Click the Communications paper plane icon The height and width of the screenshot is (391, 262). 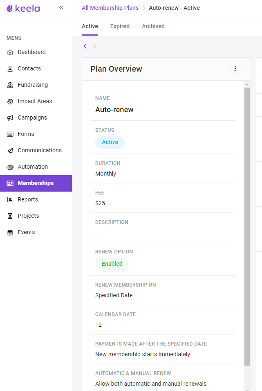(10, 150)
